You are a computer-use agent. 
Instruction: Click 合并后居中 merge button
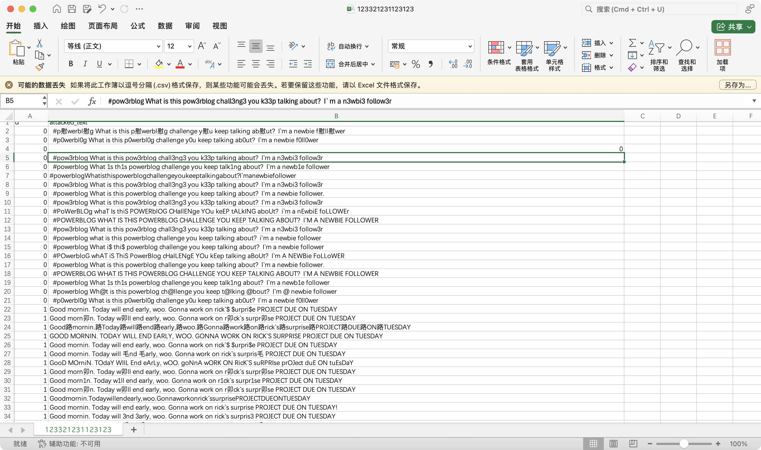[x=347, y=64]
